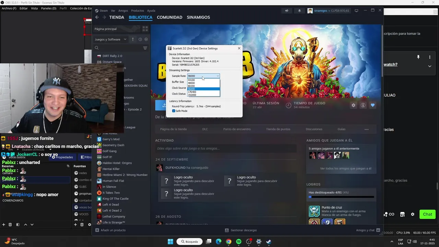Click OBS Propiedades button
439x247 pixels.
62,157
